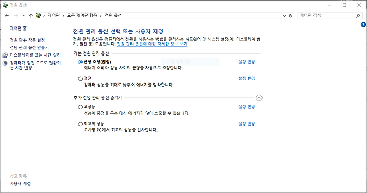The height and width of the screenshot is (193, 367).
Task: Open 전원 관리 옵션 만들기
Action: [29, 47]
